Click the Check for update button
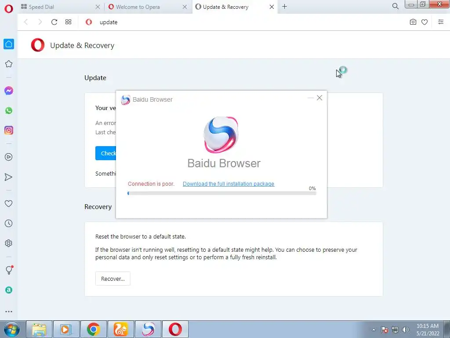This screenshot has height=338, width=450. [x=105, y=153]
